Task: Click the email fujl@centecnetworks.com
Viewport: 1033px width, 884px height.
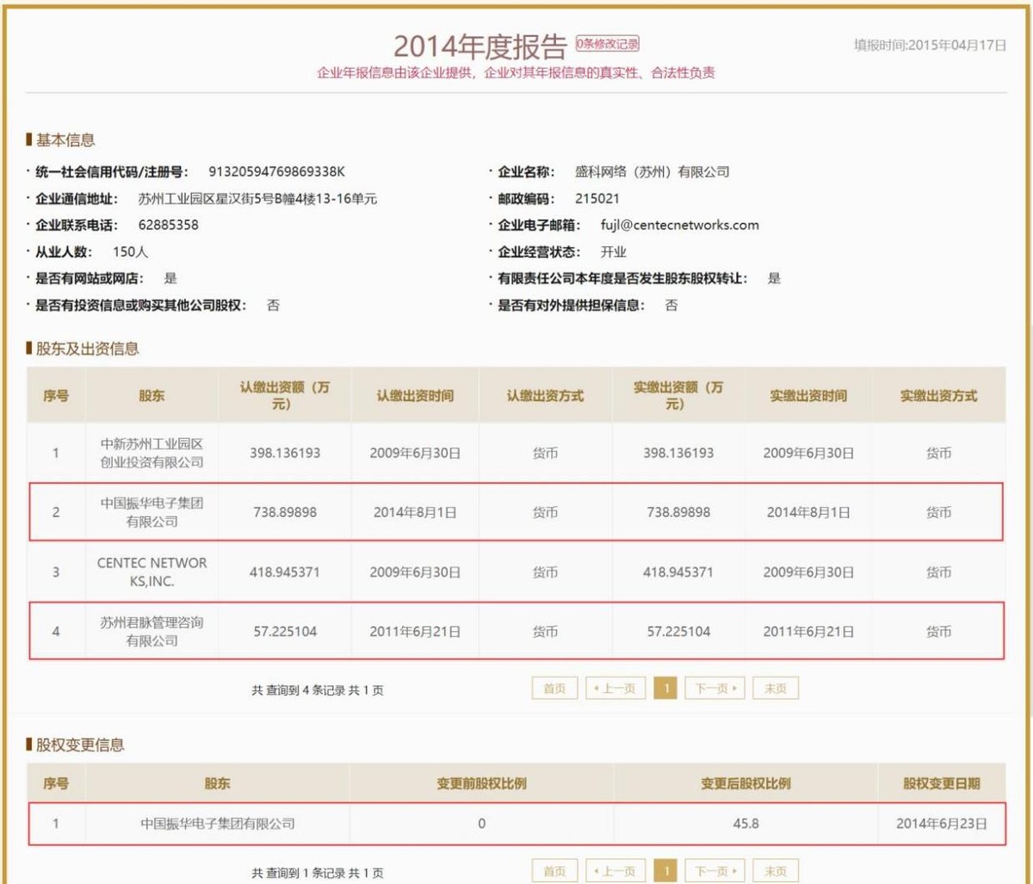Action: pos(680,226)
